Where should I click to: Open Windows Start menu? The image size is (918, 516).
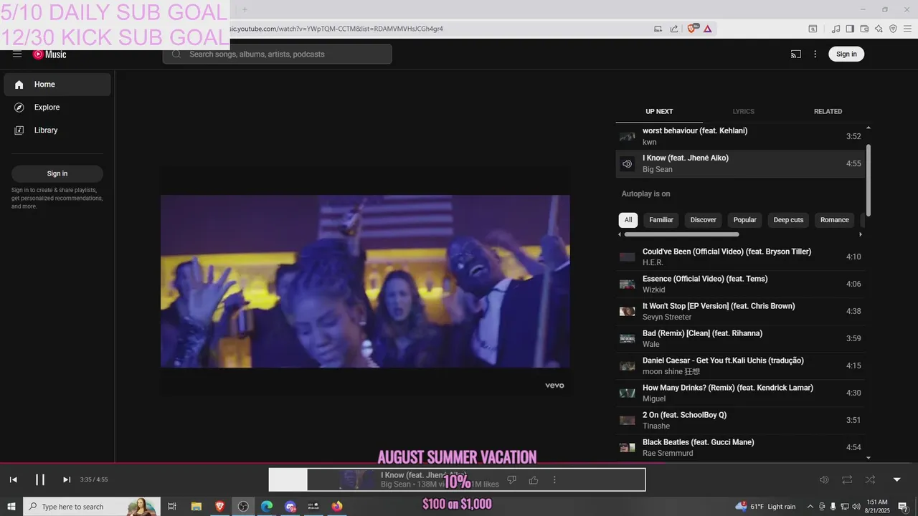click(x=11, y=507)
